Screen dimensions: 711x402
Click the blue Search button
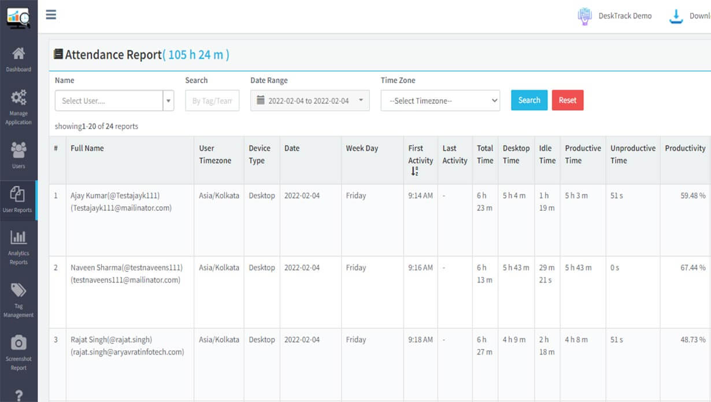coord(529,100)
